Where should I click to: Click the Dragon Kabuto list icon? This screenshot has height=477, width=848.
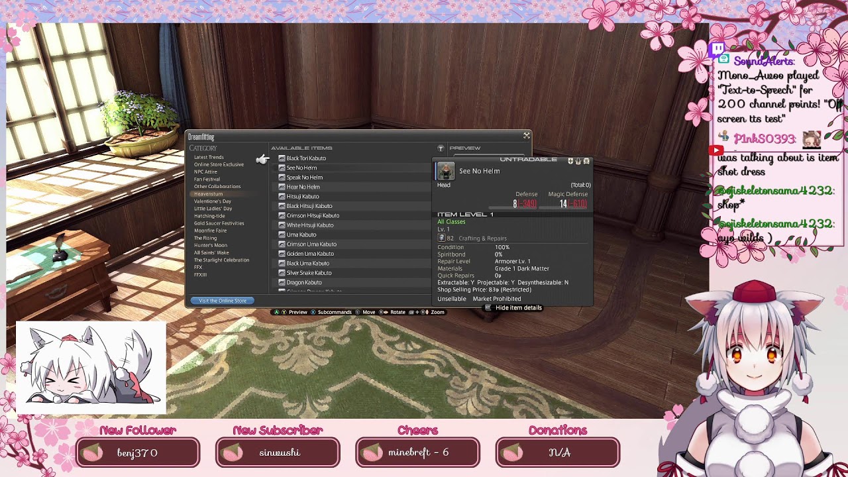coord(282,282)
